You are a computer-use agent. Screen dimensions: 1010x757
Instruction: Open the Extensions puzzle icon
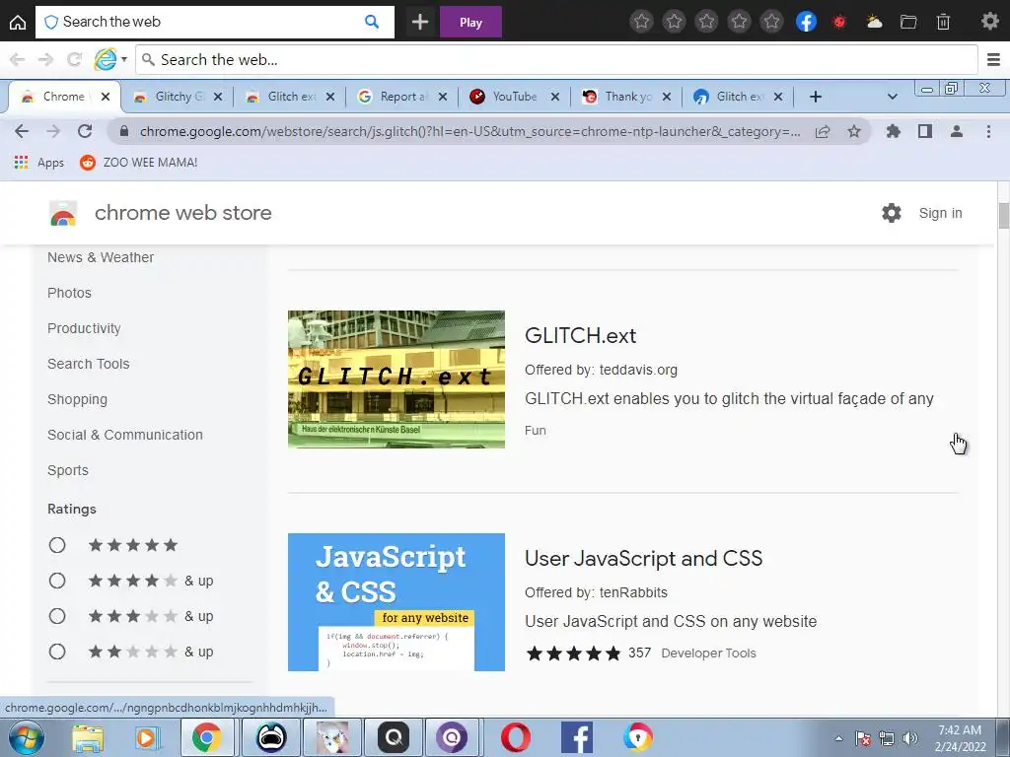(893, 131)
